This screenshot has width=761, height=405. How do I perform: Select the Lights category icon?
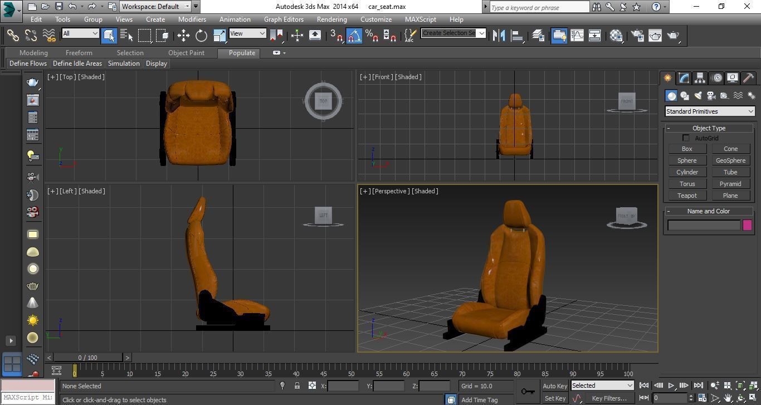(x=698, y=96)
